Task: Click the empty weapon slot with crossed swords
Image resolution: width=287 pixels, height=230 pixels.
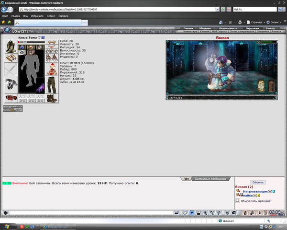Action: [11, 69]
